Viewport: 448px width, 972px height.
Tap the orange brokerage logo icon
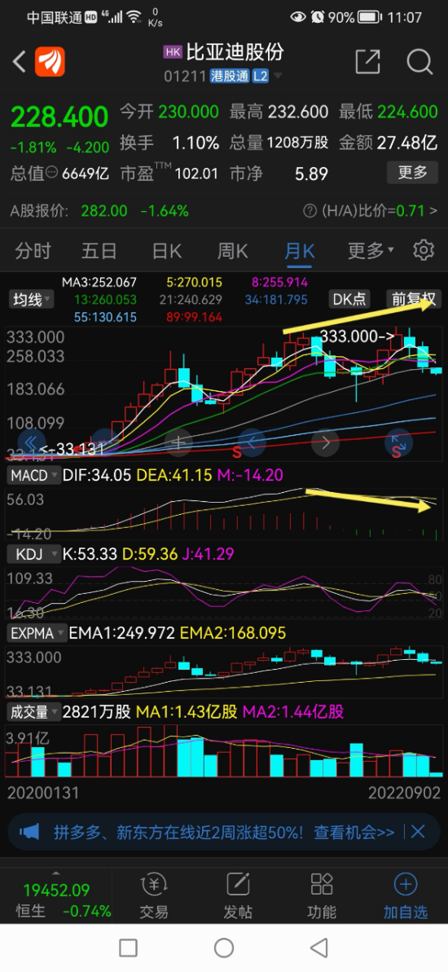click(50, 62)
